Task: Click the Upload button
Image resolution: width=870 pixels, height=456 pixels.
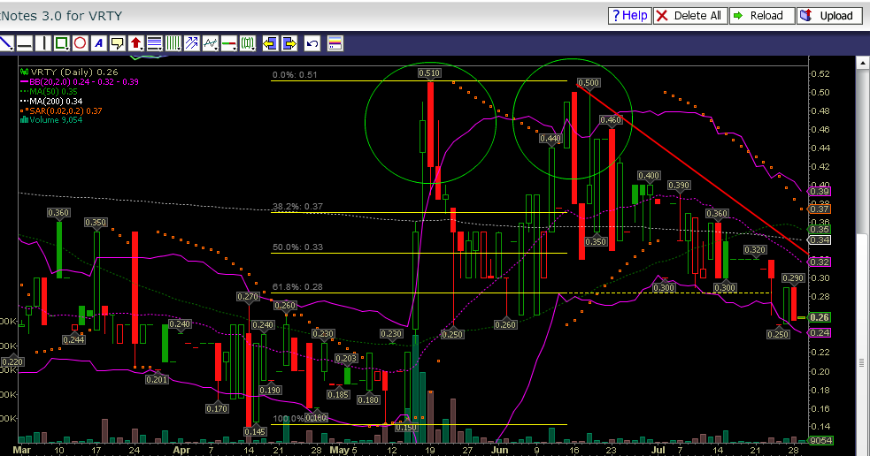Action: click(x=829, y=16)
